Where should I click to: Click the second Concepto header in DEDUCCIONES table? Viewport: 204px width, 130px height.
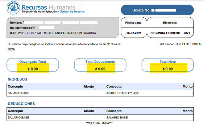pos(114,111)
